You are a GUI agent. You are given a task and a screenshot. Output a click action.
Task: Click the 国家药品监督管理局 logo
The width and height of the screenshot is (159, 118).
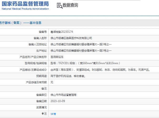point(25,4)
